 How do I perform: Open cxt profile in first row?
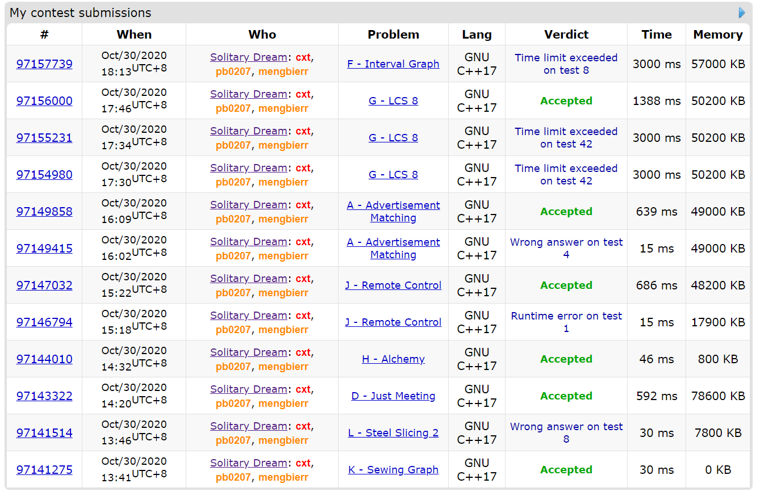coord(303,57)
